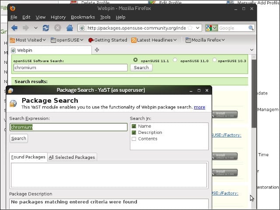Close the Firefox window
The height and width of the screenshot is (210, 280).
pyautogui.click(x=252, y=9)
